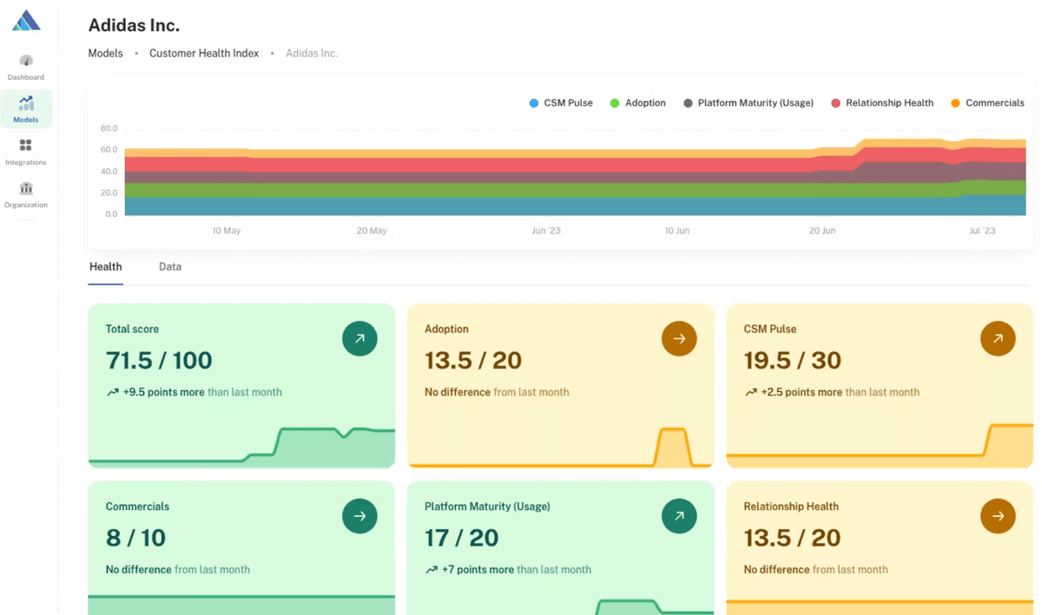The width and height of the screenshot is (1042, 615).
Task: Click CSM Pulse card sparkline chart
Action: pos(880,444)
